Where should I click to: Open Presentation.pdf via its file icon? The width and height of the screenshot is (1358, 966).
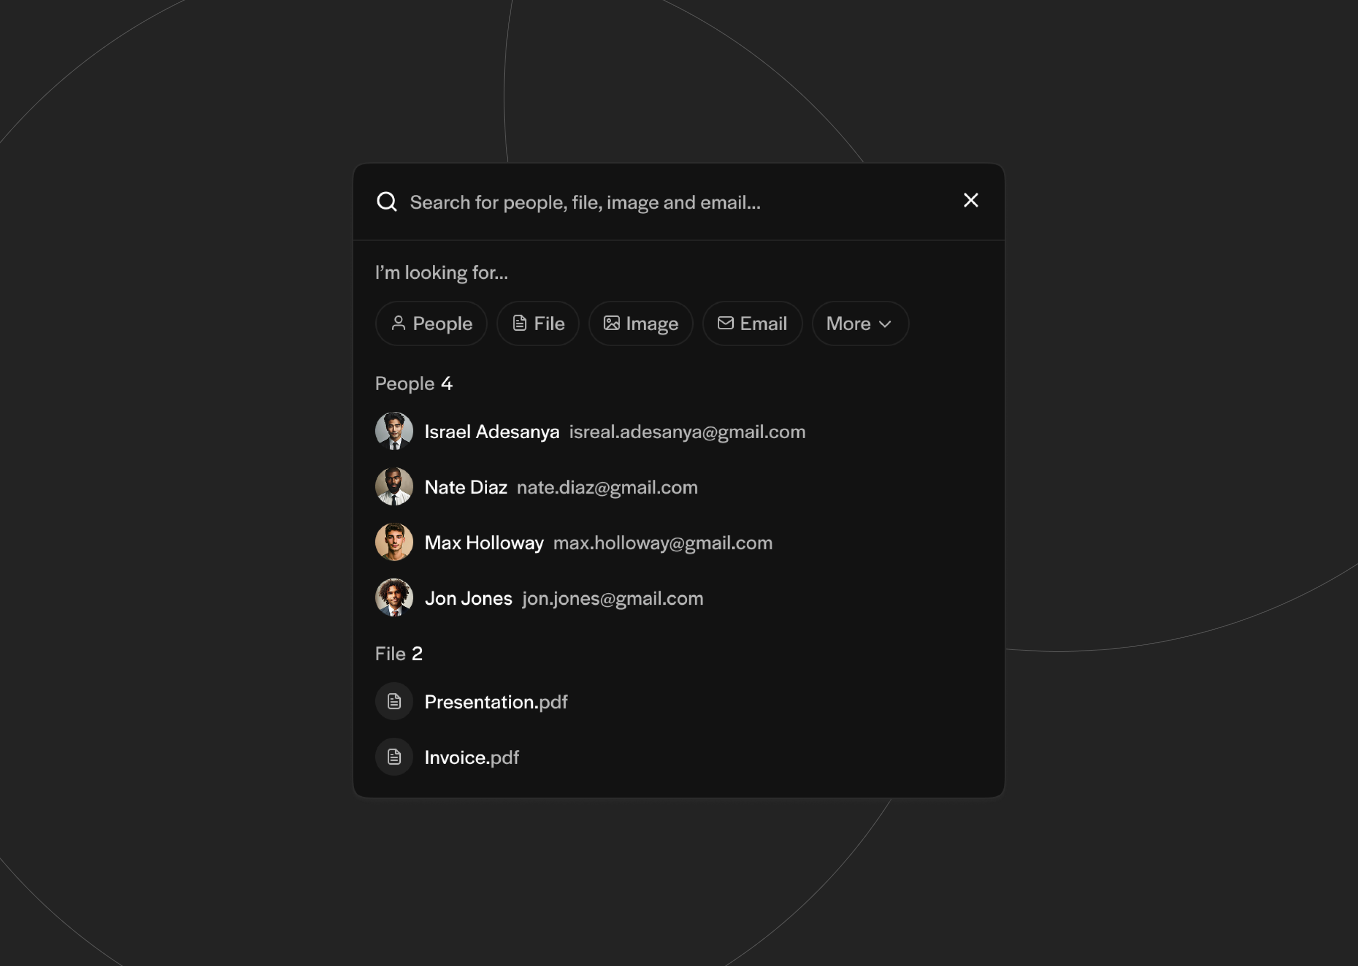pyautogui.click(x=394, y=701)
